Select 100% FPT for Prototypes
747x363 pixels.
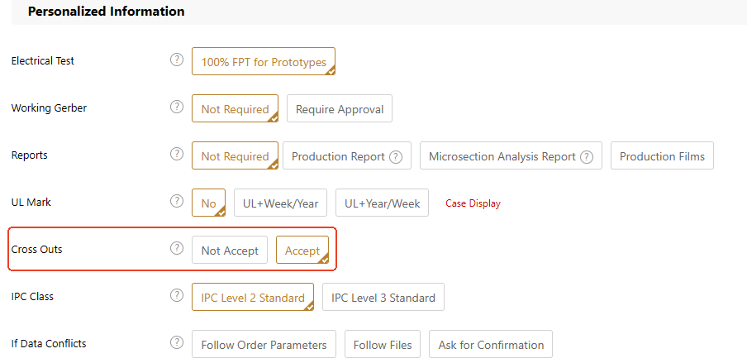[264, 62]
